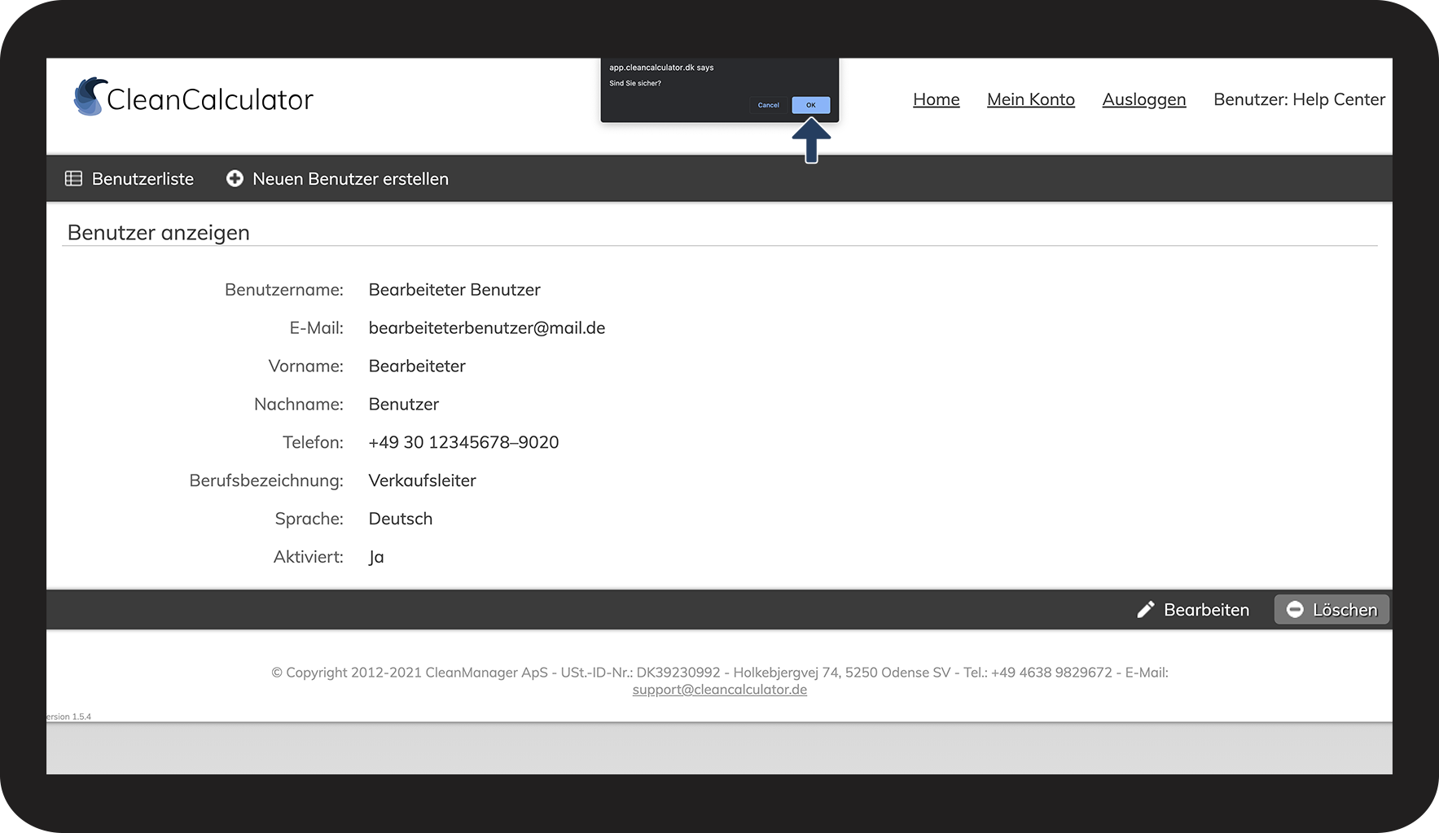Viewport: 1439px width, 833px height.
Task: Go to the Home page link
Action: 936,99
